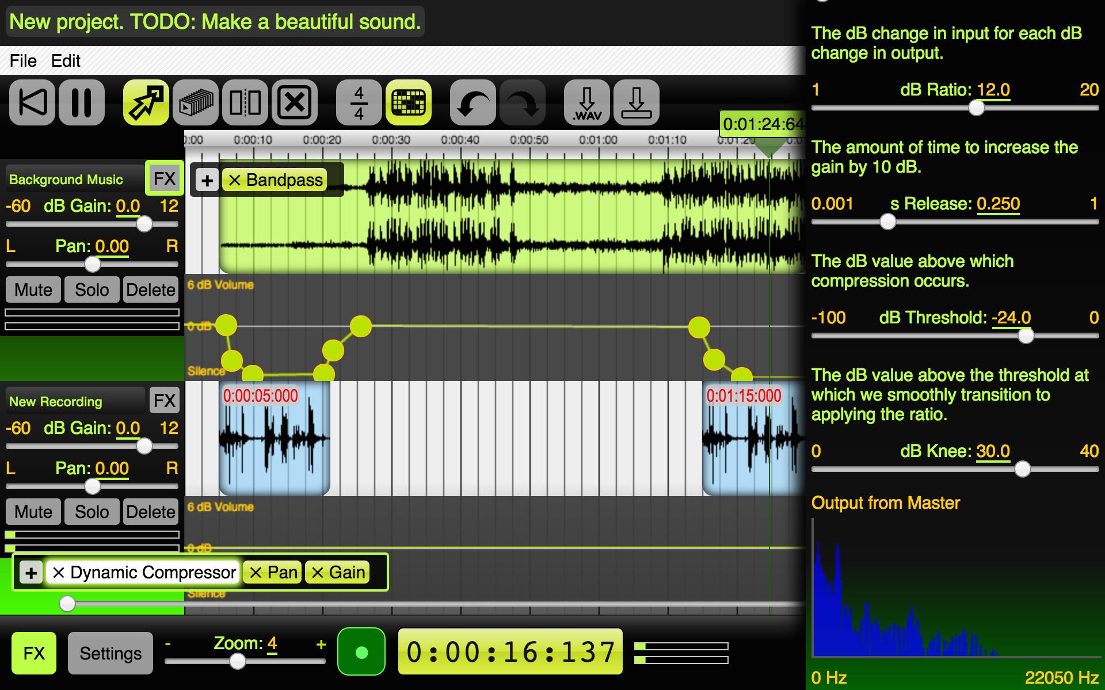Screen dimensions: 1105x690
Task: Mute the Background Music track
Action: 33,289
